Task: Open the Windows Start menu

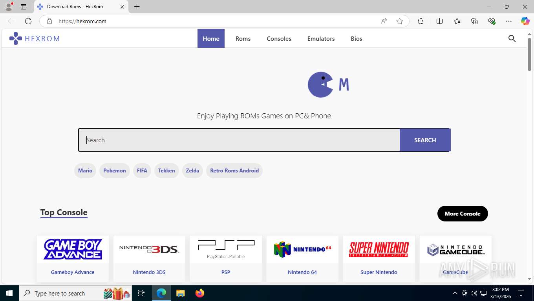Action: [x=9, y=293]
